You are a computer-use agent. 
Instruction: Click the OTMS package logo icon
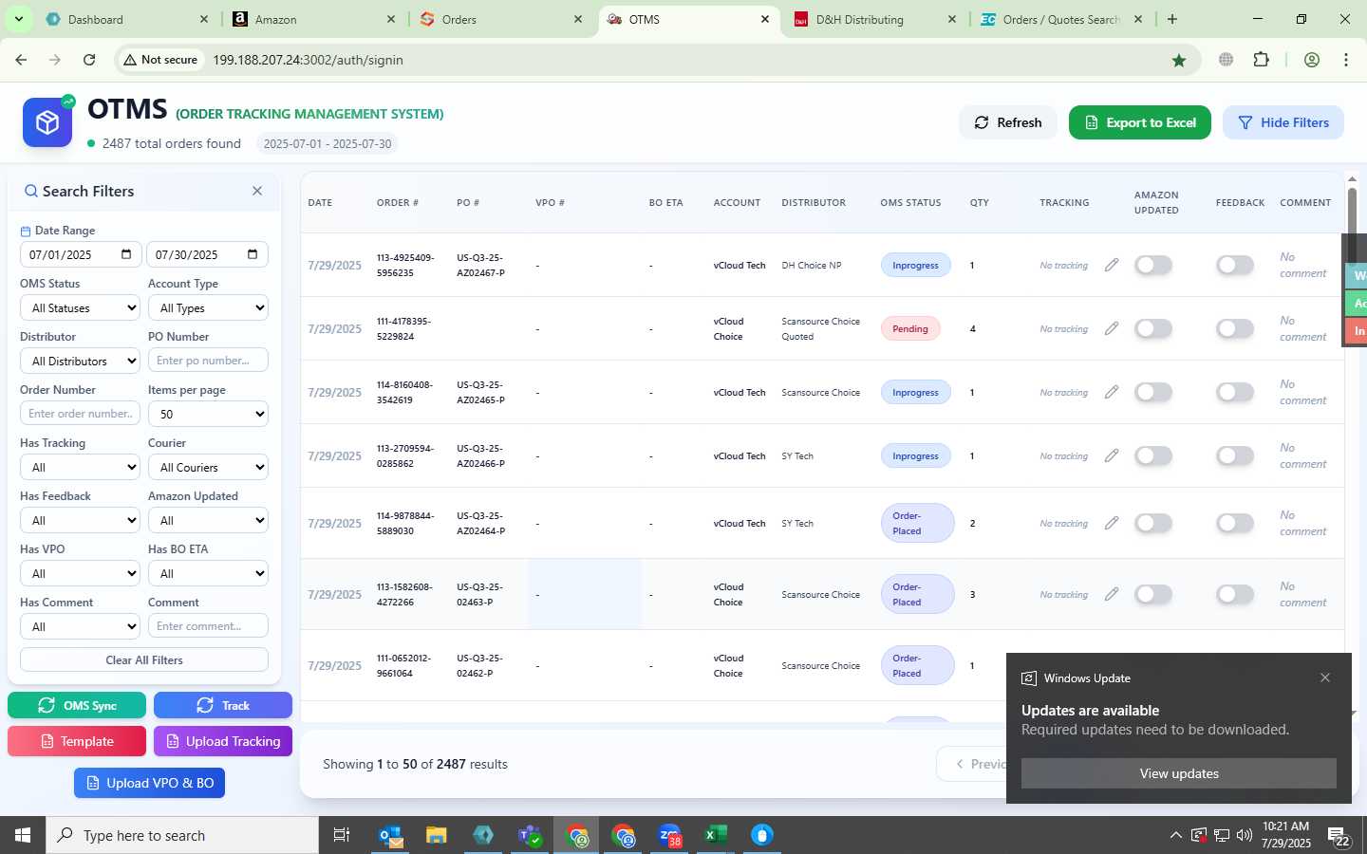click(47, 122)
